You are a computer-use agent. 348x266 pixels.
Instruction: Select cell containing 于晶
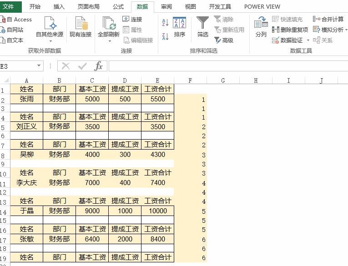coord(26,211)
